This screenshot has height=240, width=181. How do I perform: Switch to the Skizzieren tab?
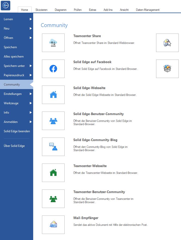tap(41, 10)
